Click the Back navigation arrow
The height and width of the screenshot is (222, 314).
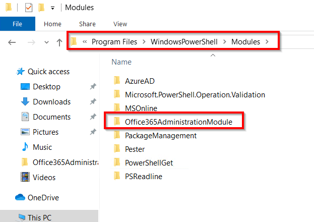coord(12,42)
